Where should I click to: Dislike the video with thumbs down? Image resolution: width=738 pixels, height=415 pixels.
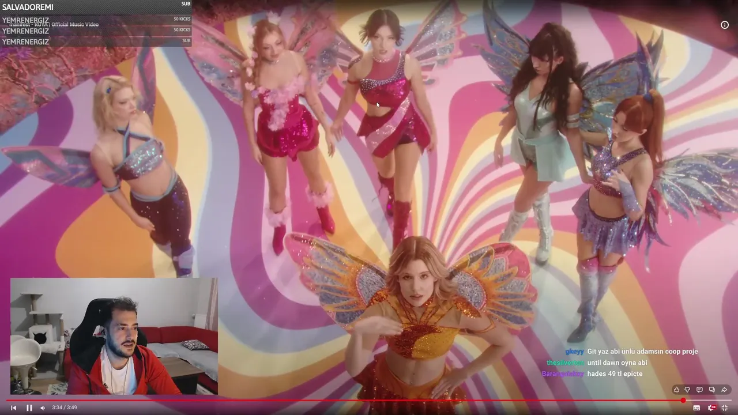[x=687, y=390]
